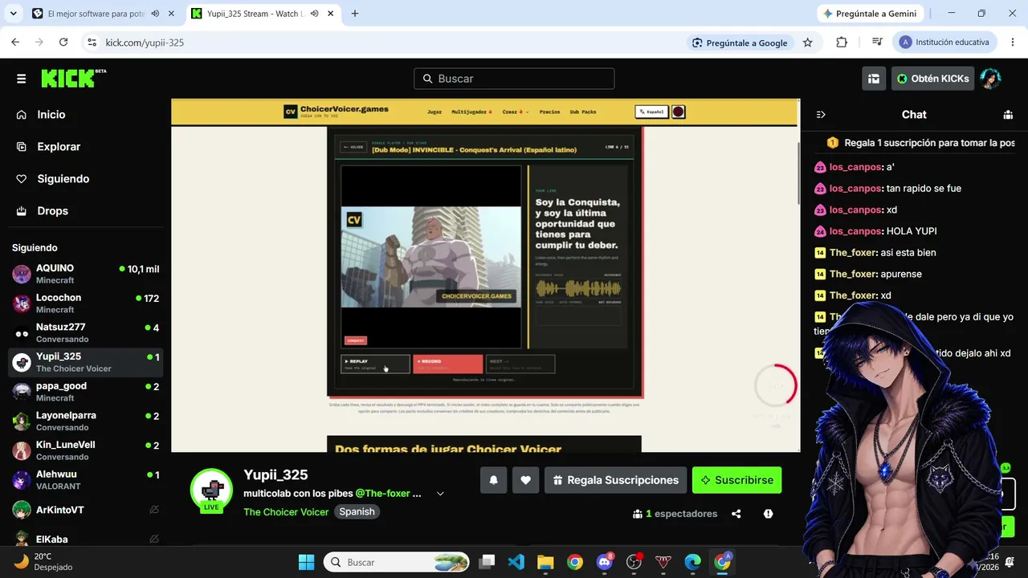
Task: Click the live stream video player
Action: [485, 275]
